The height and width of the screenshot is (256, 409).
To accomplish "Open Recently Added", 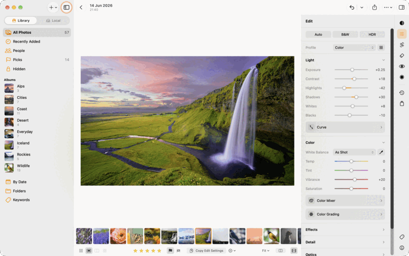I will point(37,41).
